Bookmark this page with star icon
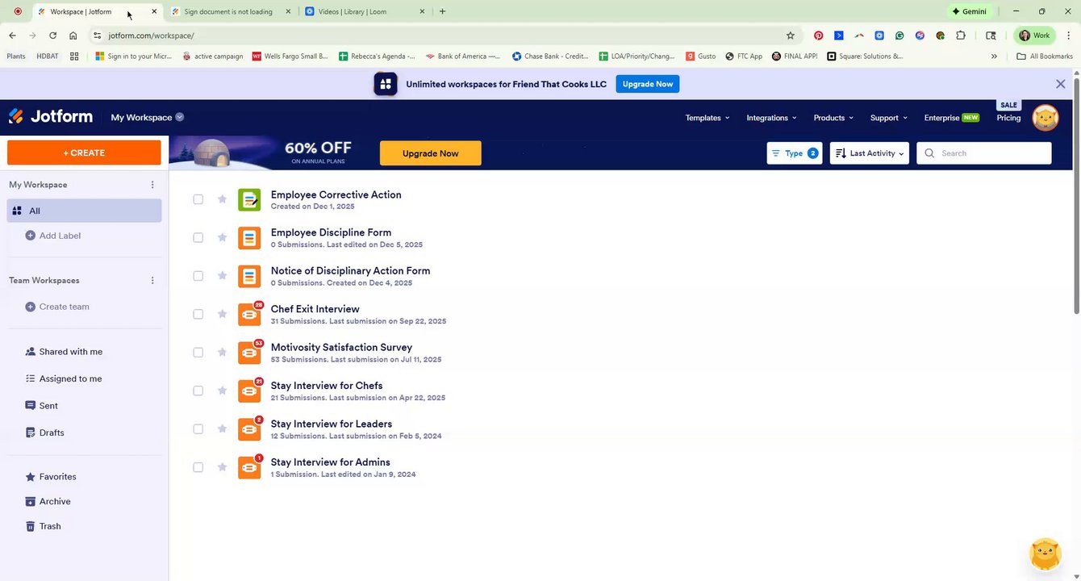 [x=791, y=36]
